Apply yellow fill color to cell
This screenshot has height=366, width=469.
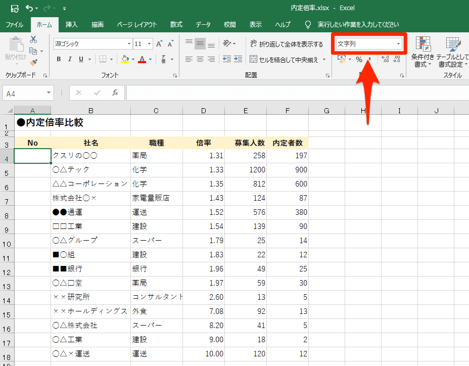(125, 59)
